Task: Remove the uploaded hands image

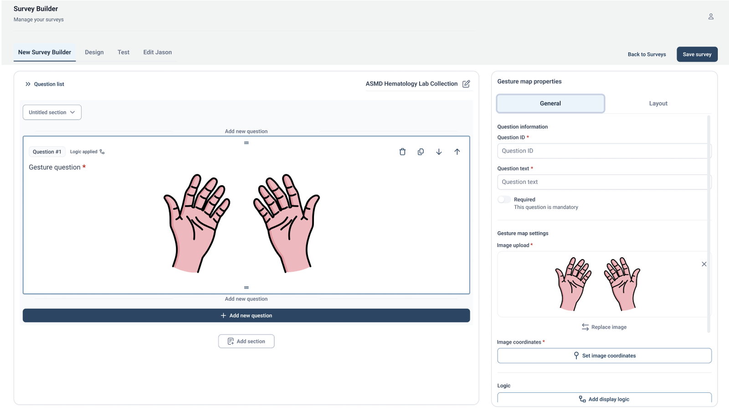Action: [704, 264]
